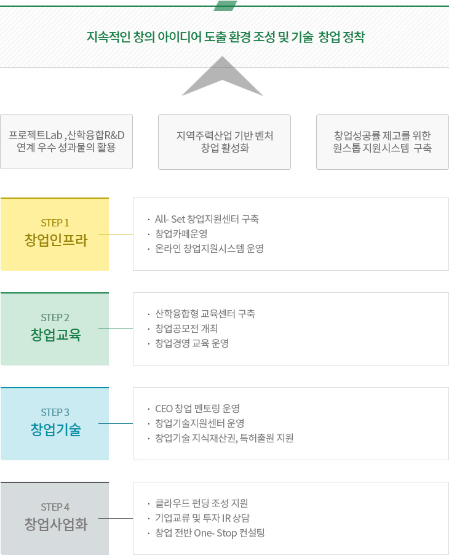
Task: Select the STEP 2 창업교육 green box
Action: [55, 329]
